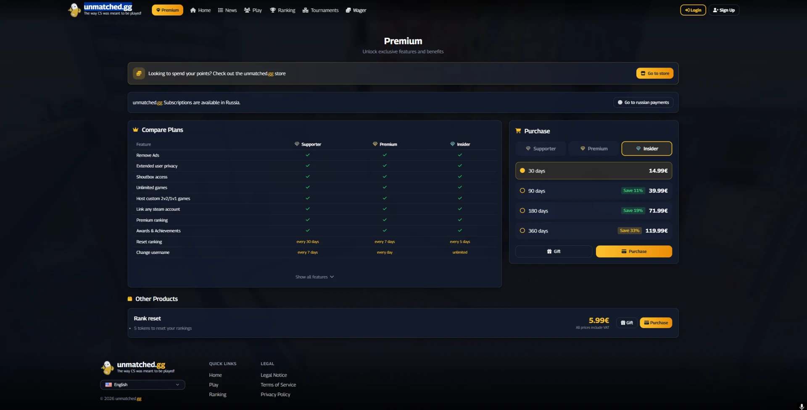
Task: Click the Supporter checkmark in Remove Ads row
Action: coord(308,155)
